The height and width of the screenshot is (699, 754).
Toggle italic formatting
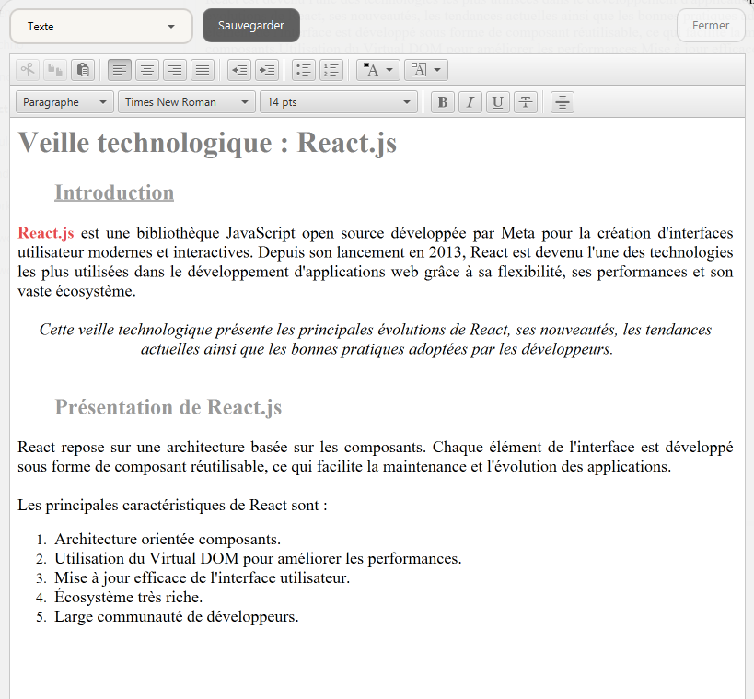[x=470, y=102]
